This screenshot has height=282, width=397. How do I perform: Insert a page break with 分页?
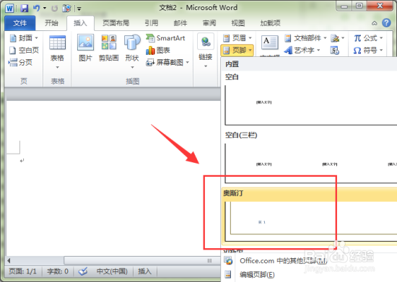pos(20,62)
